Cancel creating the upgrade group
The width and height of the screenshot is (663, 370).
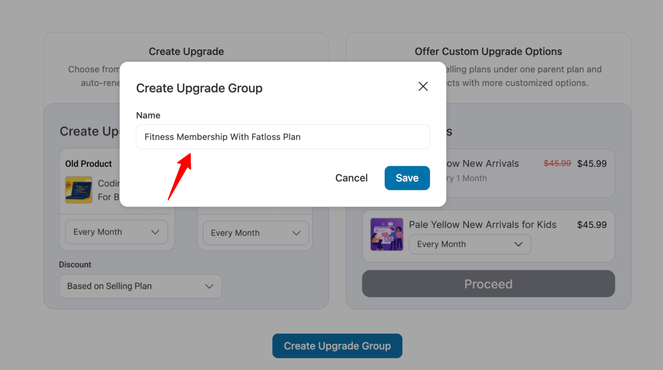[x=351, y=178]
